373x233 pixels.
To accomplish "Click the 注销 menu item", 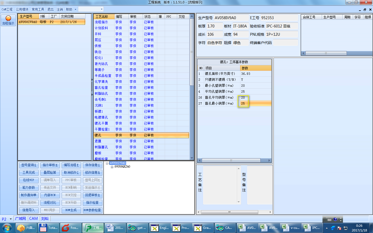I will tap(60, 9).
